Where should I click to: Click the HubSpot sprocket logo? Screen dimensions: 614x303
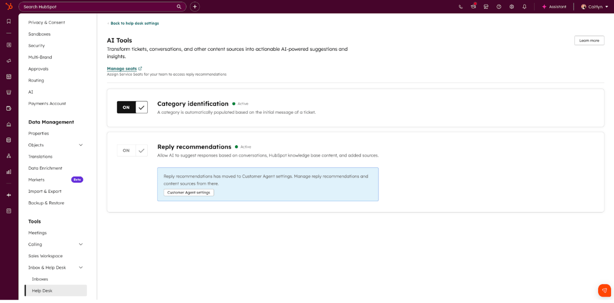pos(8,6)
